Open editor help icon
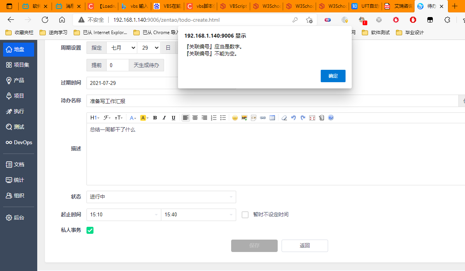Screen dimensions: 465x271 tap(331, 118)
